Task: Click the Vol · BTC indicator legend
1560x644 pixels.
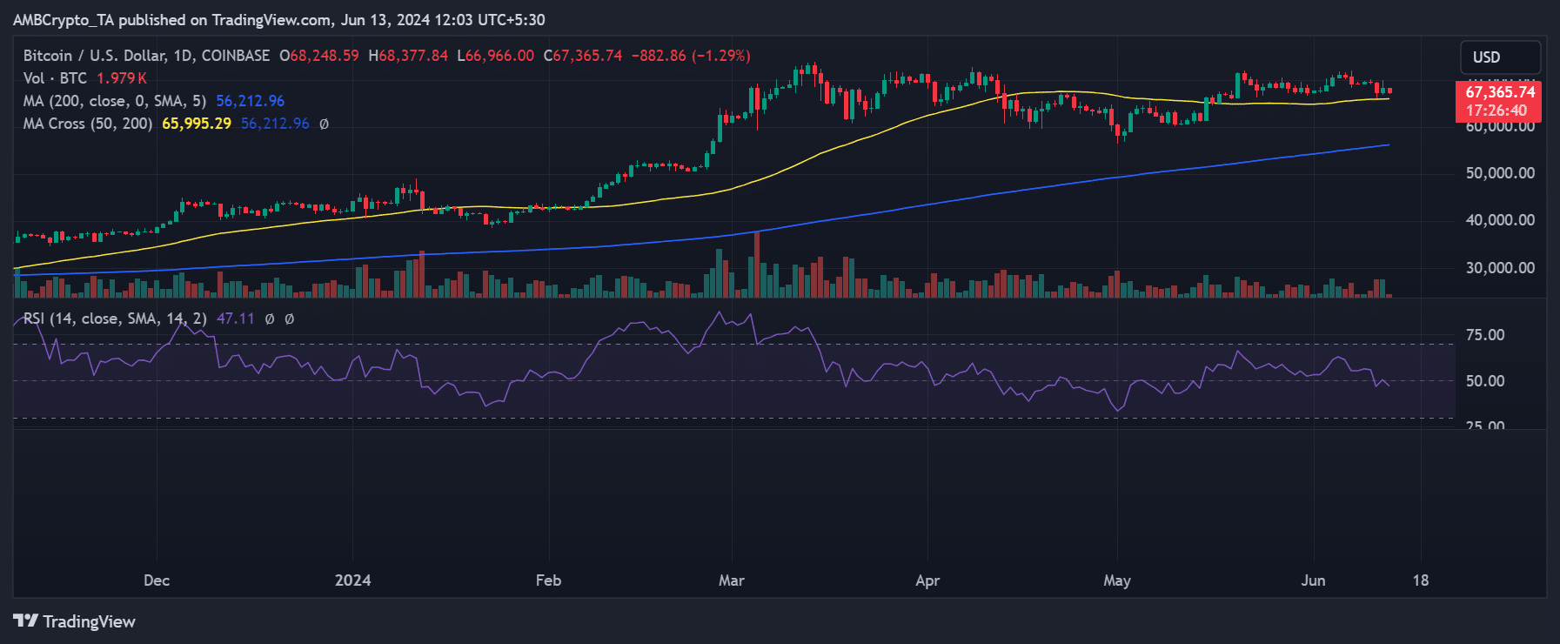Action: 55,78
